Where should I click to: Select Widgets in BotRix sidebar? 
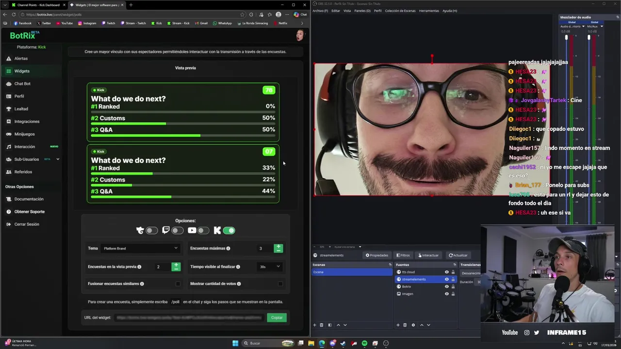tap(22, 71)
